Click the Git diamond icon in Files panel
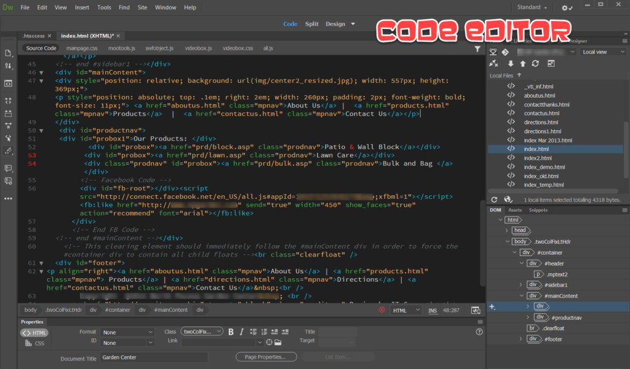Viewport: 630px width, 369px height. 506,52
